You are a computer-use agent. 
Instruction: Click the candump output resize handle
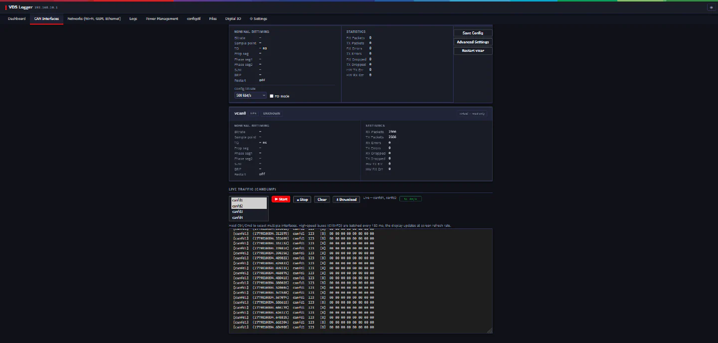(x=490, y=331)
